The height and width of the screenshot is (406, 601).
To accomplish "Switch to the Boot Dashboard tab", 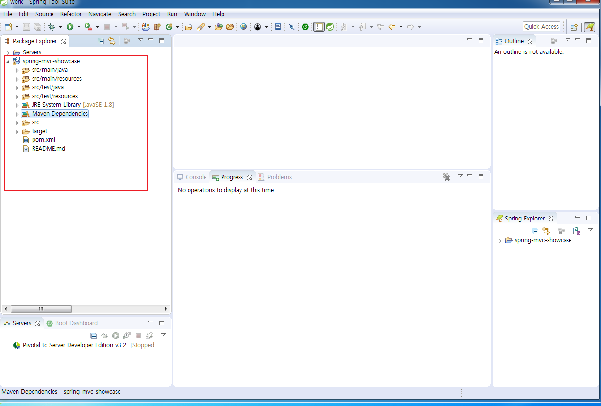I will pyautogui.click(x=72, y=323).
